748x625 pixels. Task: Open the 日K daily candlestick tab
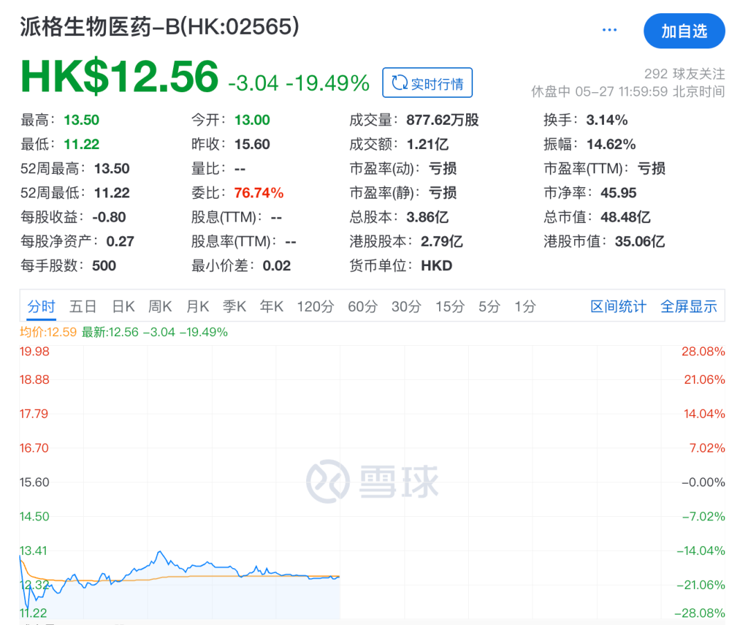coord(123,306)
